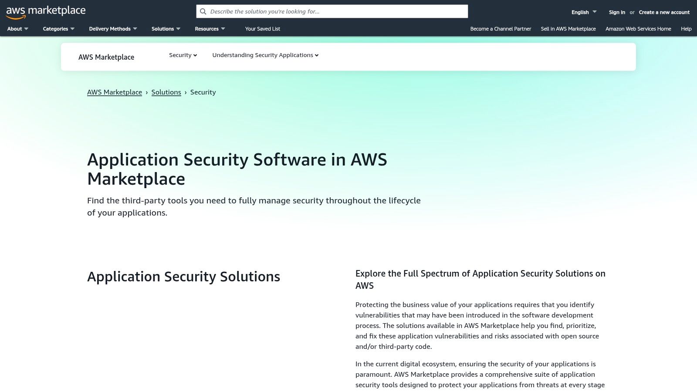Click Sell in AWS Marketplace
The width and height of the screenshot is (697, 392).
[568, 29]
